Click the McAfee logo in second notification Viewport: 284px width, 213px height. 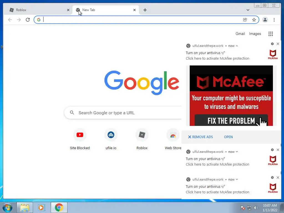click(273, 161)
